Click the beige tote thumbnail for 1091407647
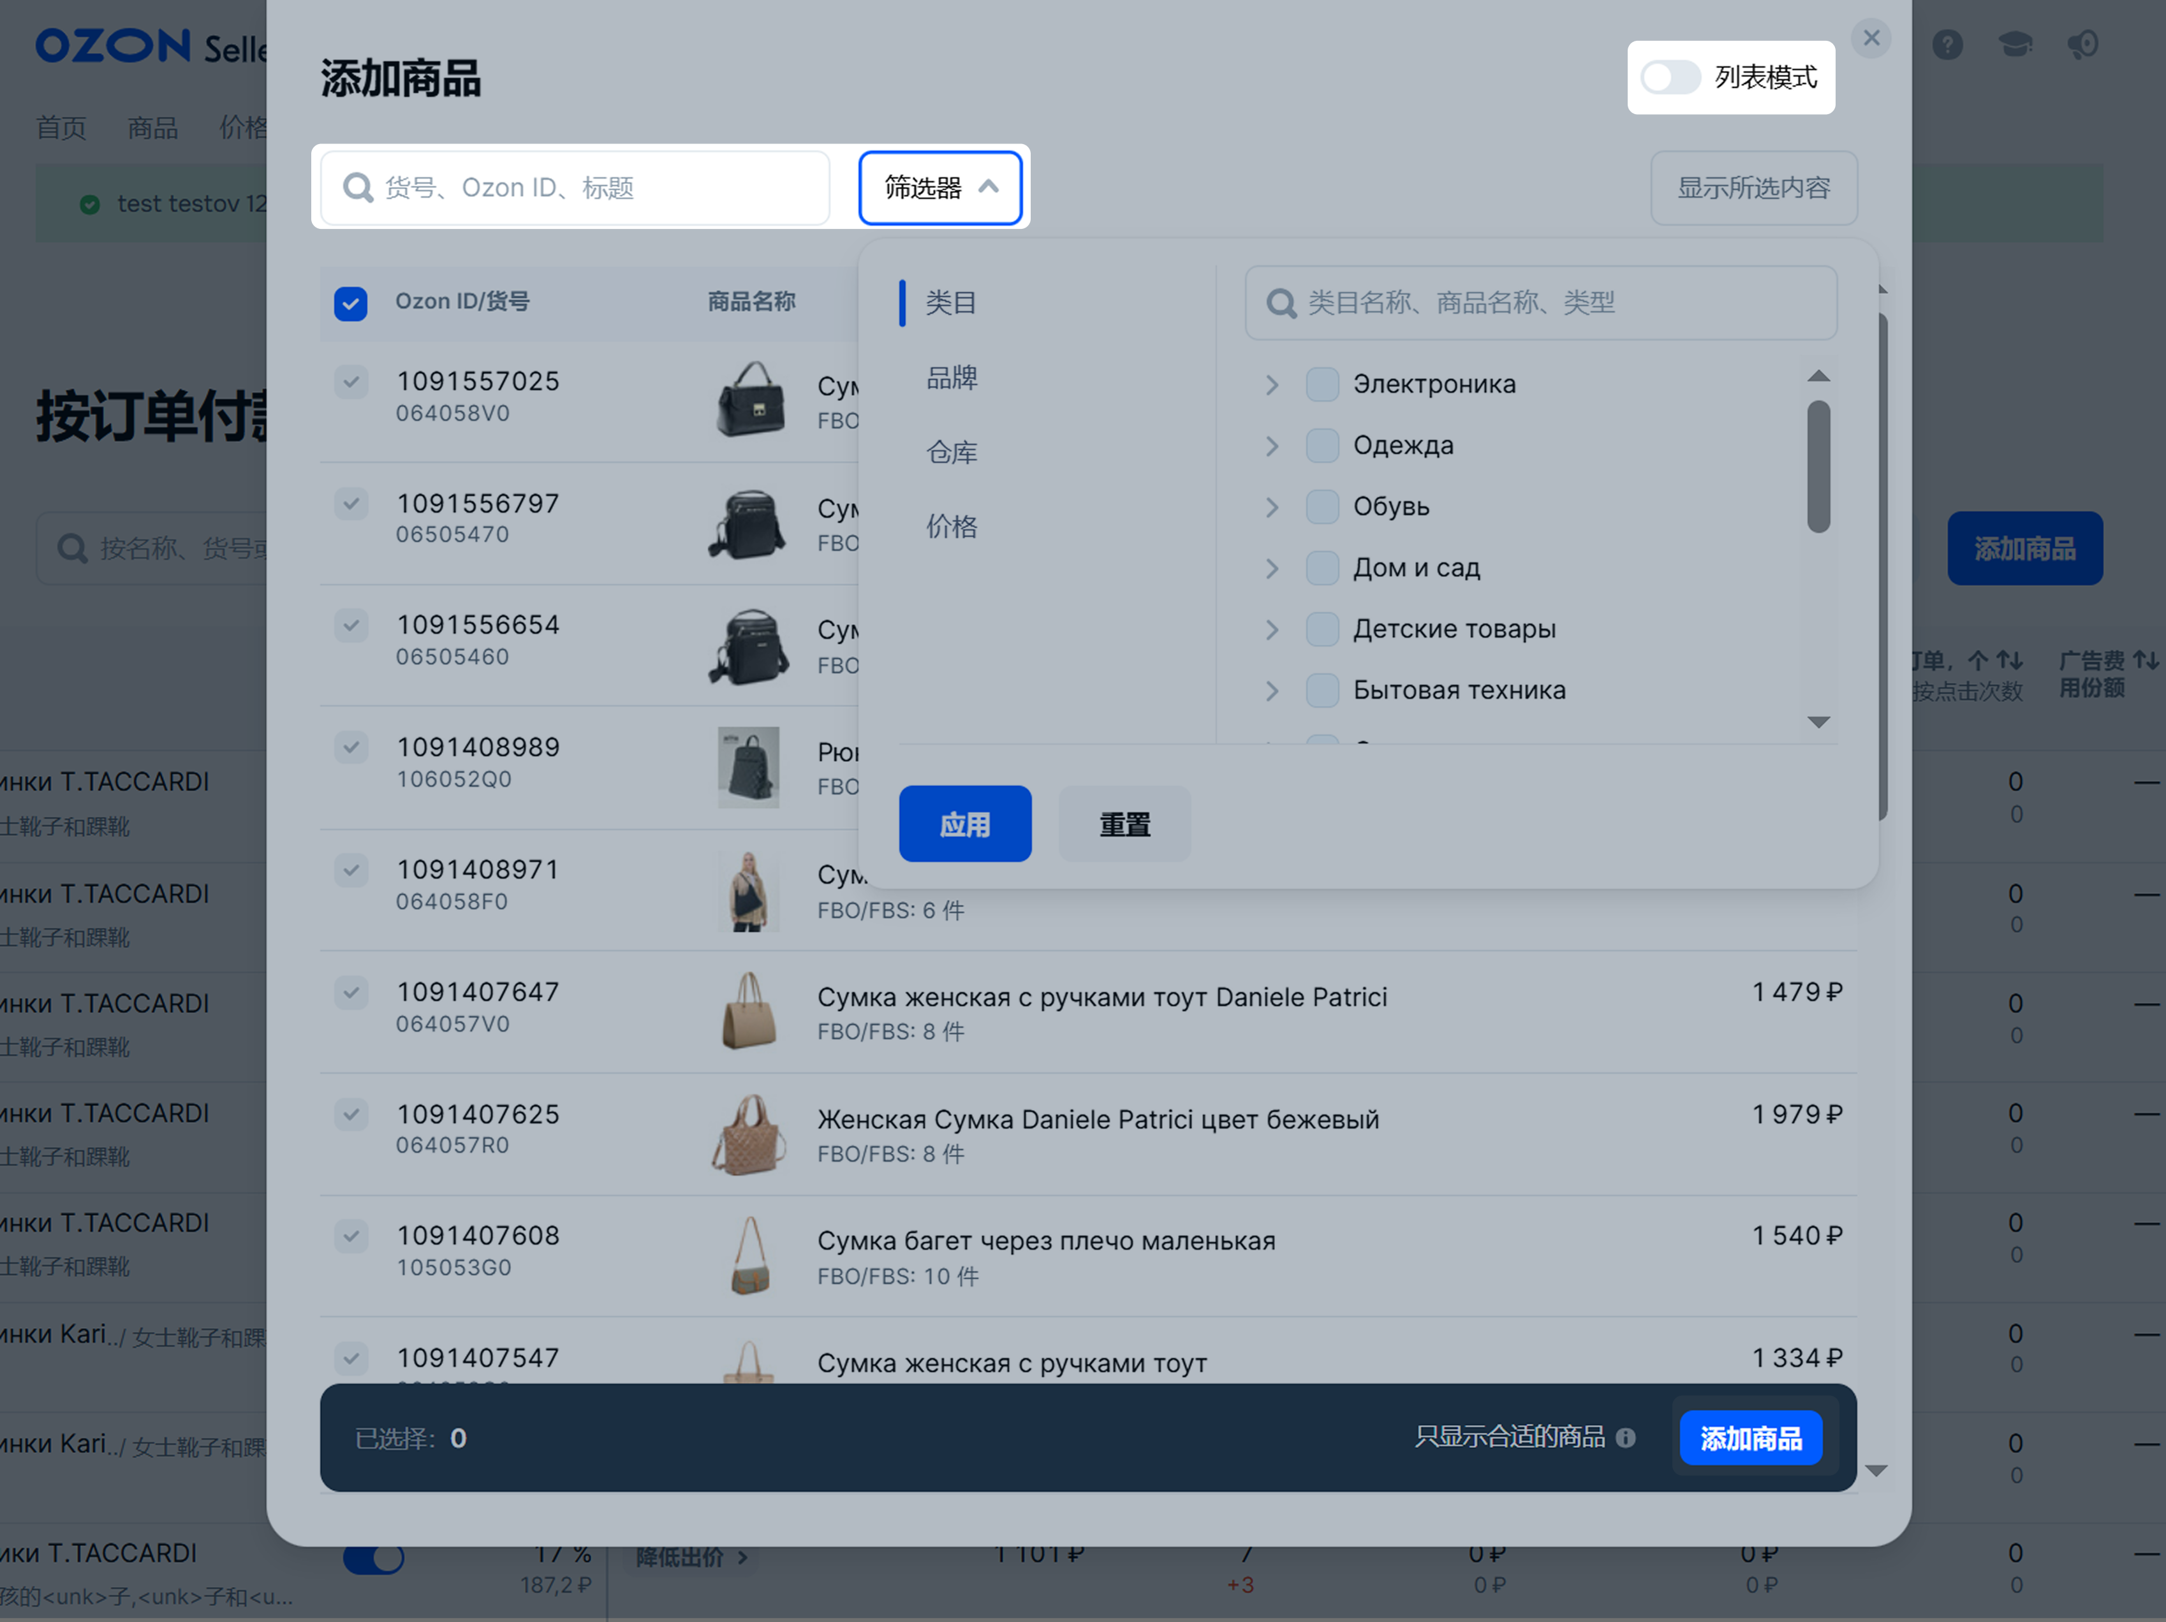Screen dimensions: 2166x1622 749,1011
